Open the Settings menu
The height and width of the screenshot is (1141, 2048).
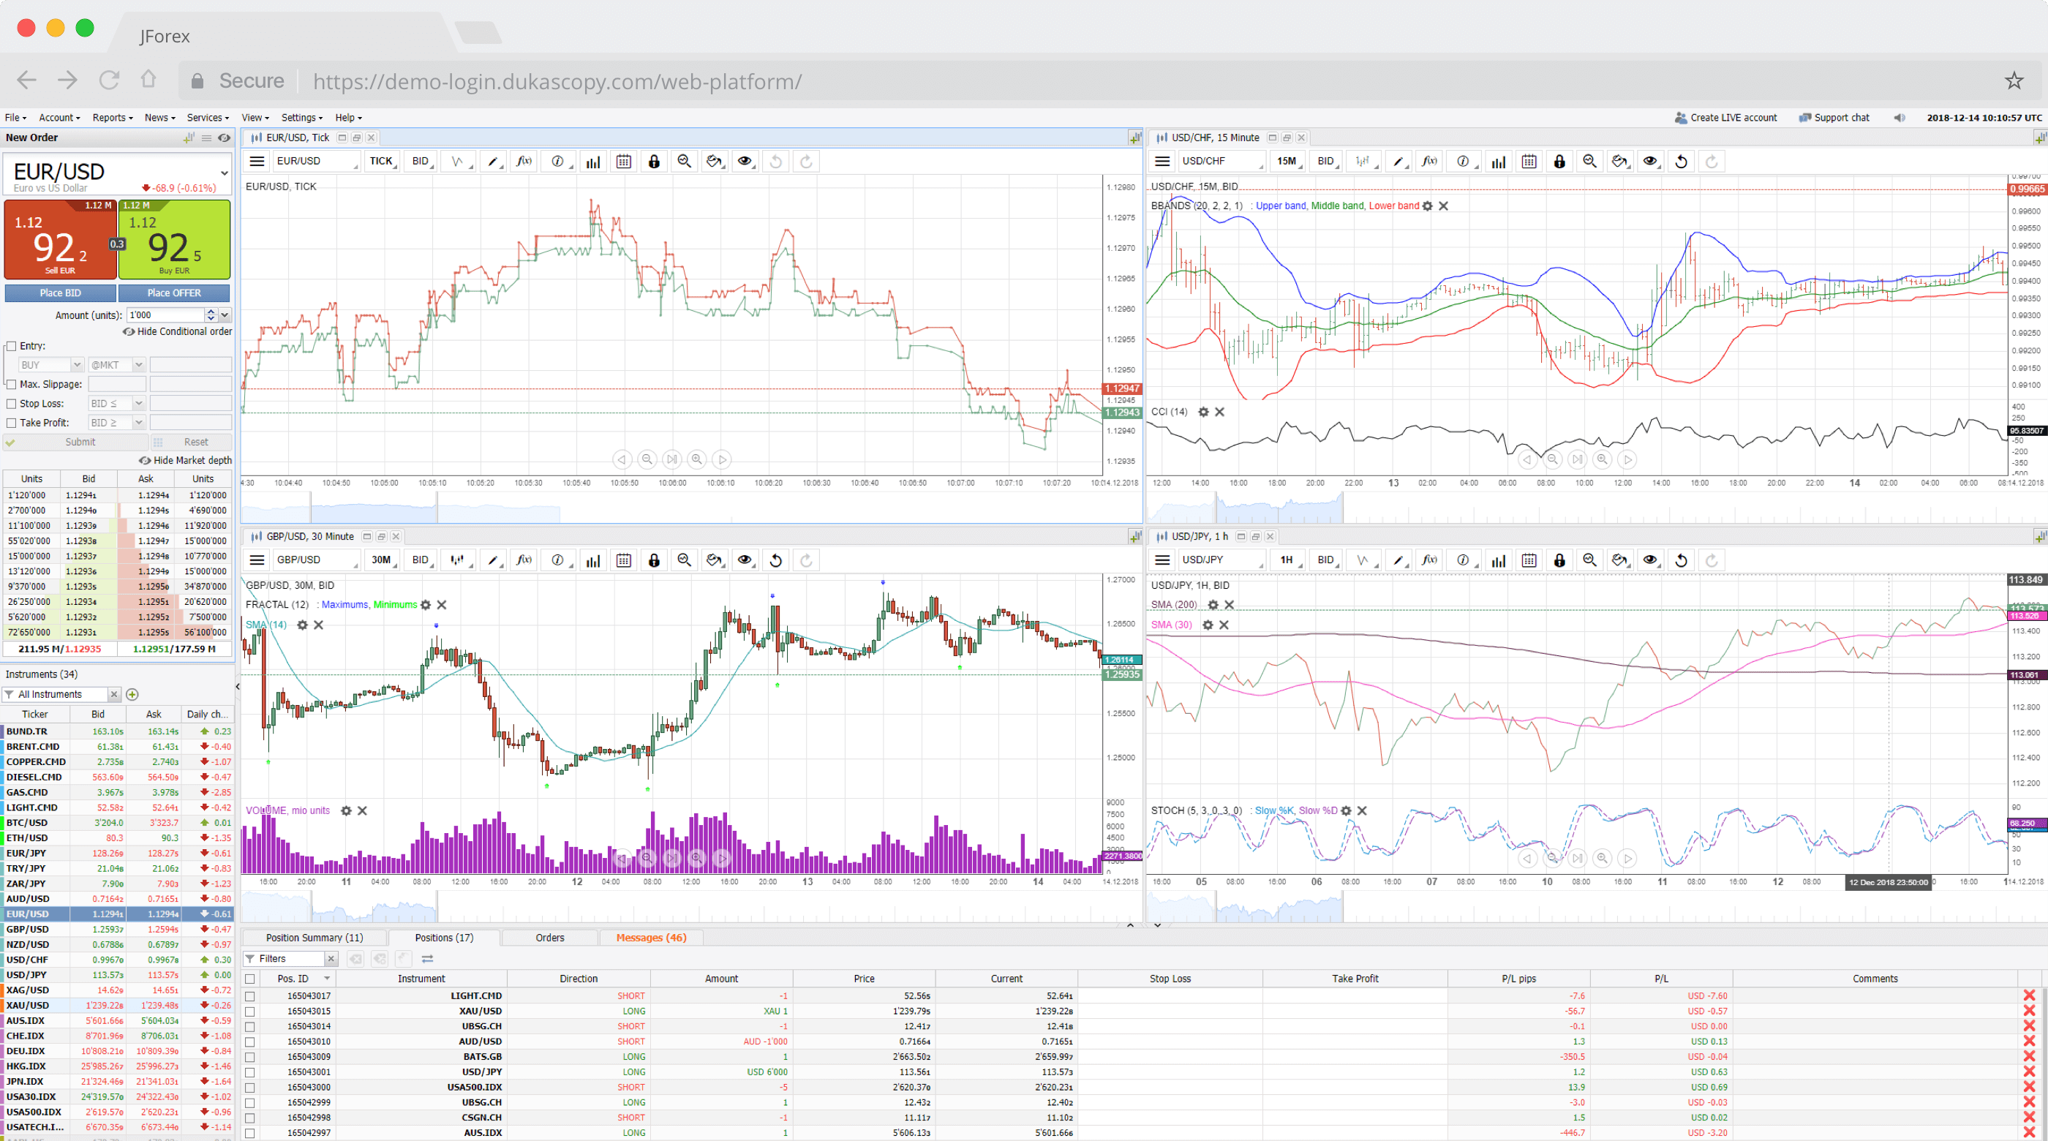pyautogui.click(x=301, y=118)
